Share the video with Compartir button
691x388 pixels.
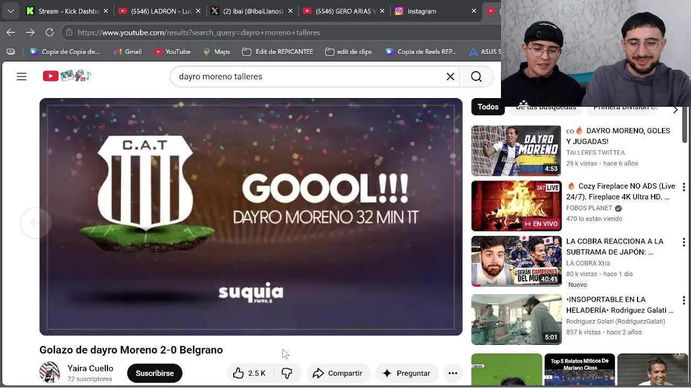(x=338, y=373)
